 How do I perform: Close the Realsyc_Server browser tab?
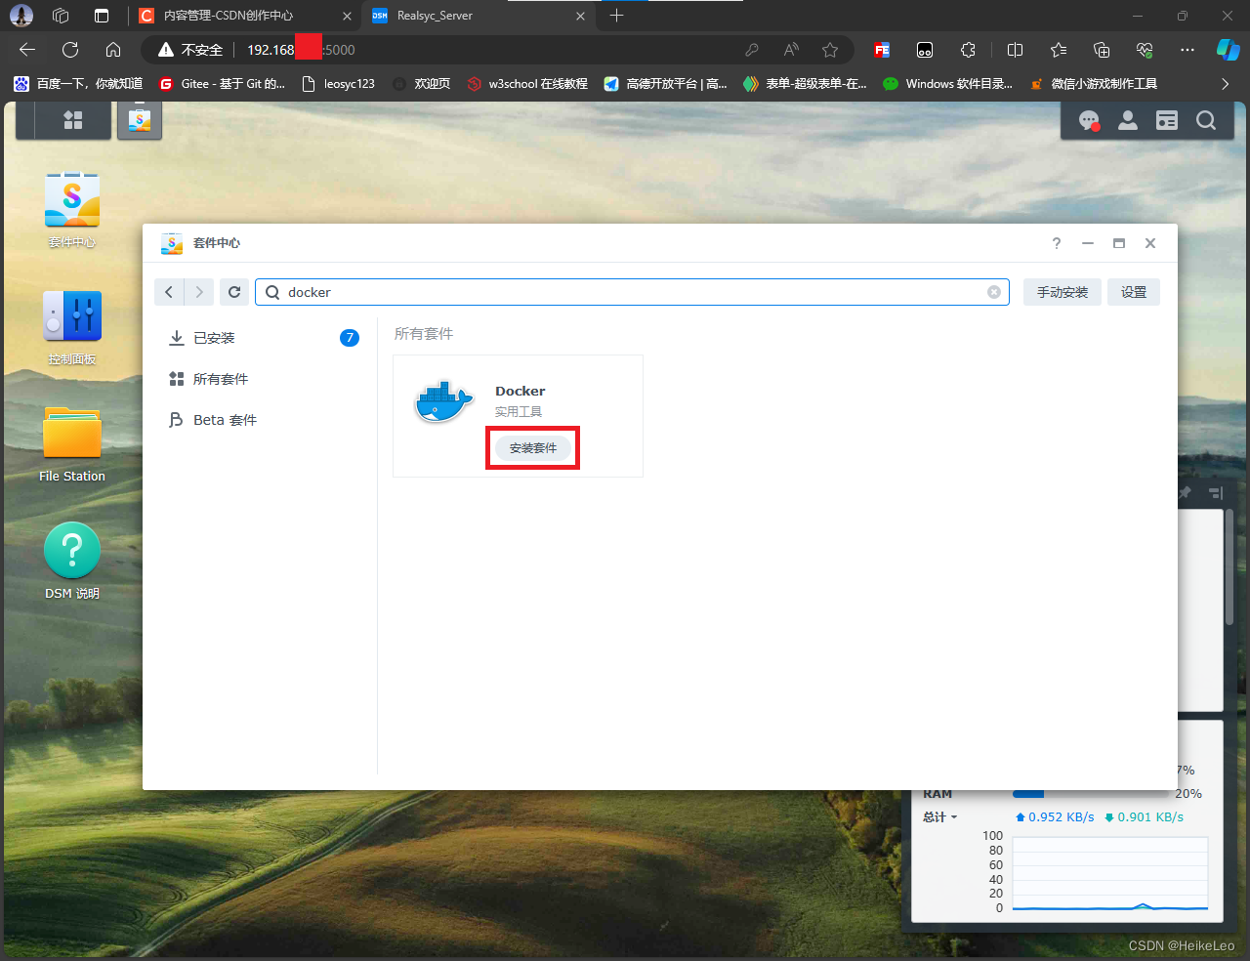coord(580,16)
